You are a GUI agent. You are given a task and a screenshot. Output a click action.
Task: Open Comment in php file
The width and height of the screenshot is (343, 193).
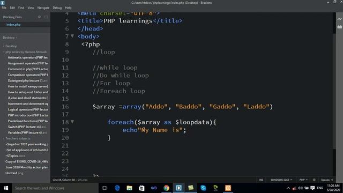point(28,69)
